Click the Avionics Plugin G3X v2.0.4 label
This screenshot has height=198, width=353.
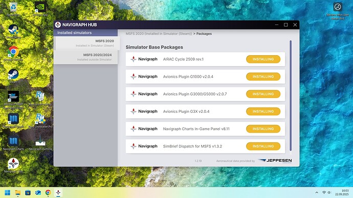point(186,111)
